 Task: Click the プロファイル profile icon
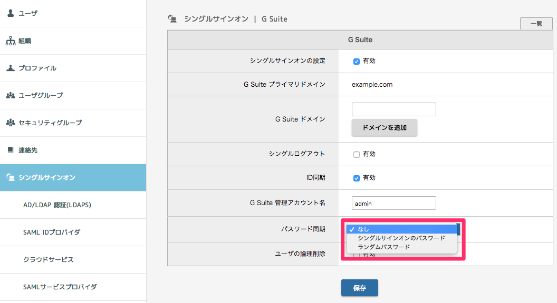(x=11, y=68)
